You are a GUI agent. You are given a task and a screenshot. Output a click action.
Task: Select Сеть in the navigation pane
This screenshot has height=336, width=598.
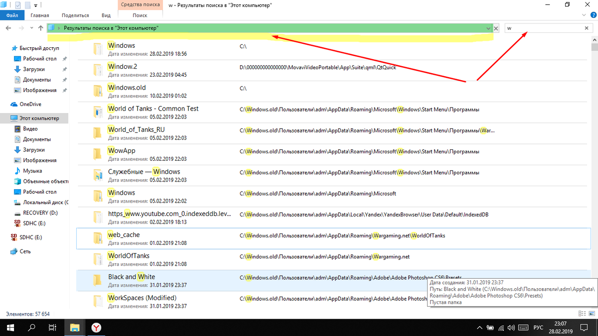tap(20, 251)
